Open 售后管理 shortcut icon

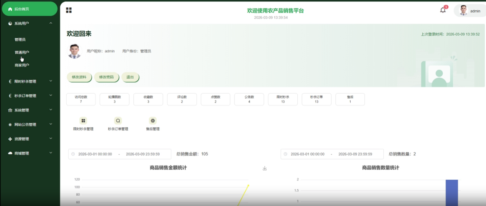click(x=153, y=121)
